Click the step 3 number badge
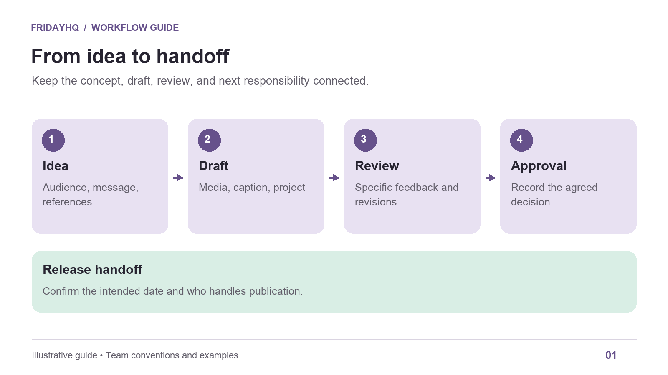Viewport: 668px width, 375px height. point(365,140)
